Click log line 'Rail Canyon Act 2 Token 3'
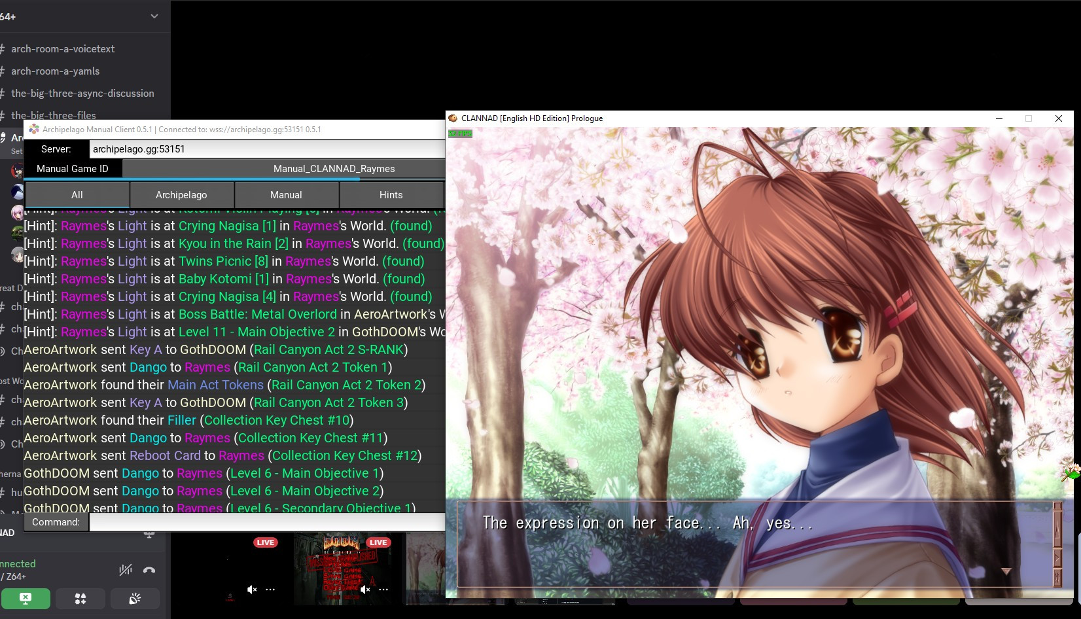 pos(216,402)
